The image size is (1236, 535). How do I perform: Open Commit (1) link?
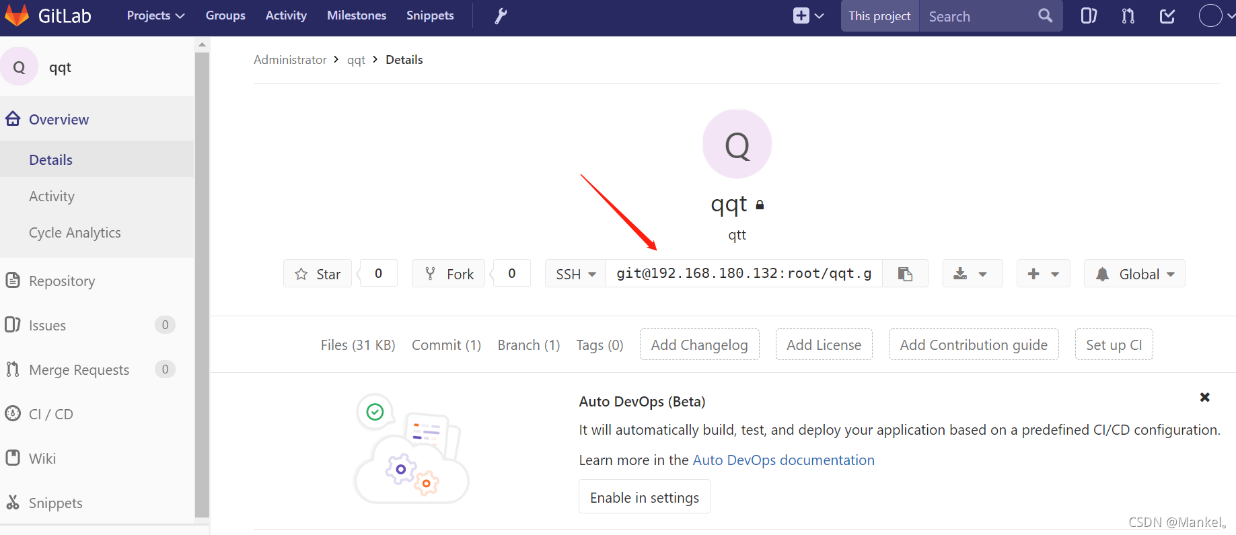446,345
